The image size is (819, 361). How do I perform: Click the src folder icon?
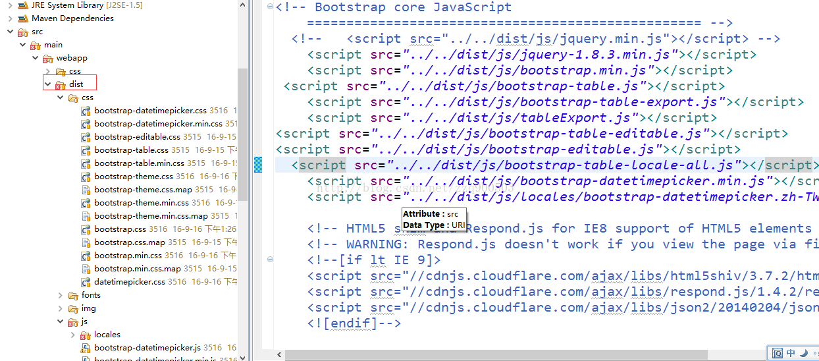pos(22,32)
